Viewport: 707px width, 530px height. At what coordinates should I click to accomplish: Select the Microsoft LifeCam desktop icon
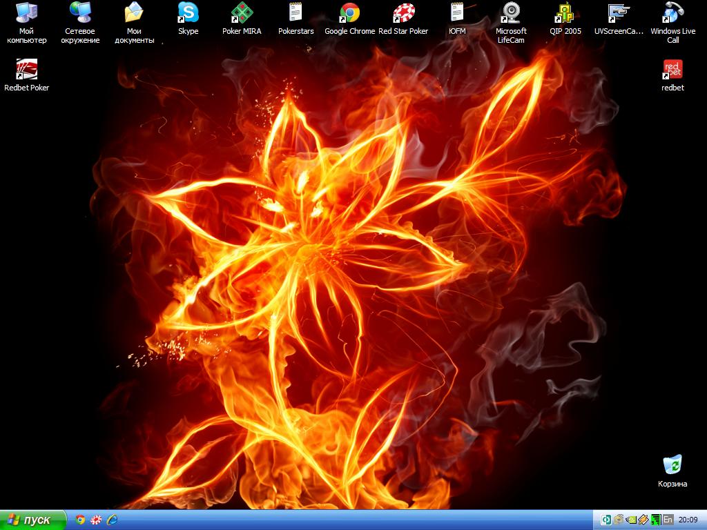(x=511, y=13)
